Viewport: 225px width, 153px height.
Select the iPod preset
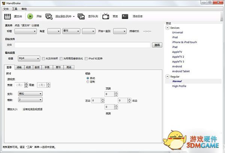pyautogui.click(x=175, y=37)
